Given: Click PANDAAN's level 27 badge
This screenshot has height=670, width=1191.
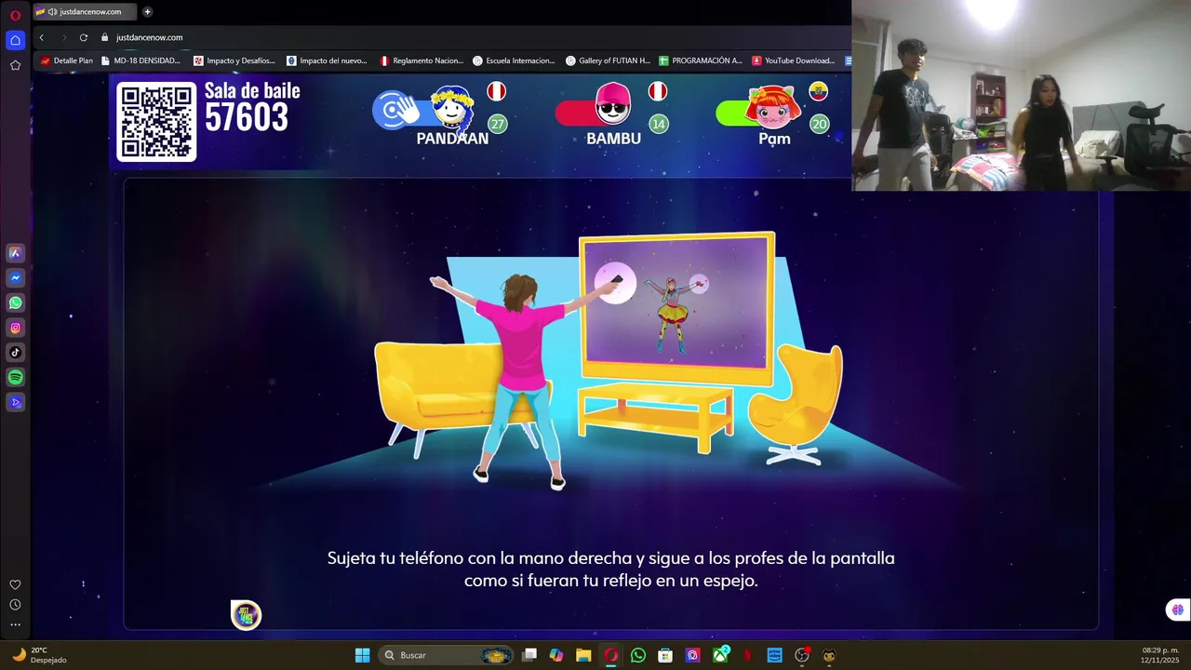Looking at the screenshot, I should [498, 125].
